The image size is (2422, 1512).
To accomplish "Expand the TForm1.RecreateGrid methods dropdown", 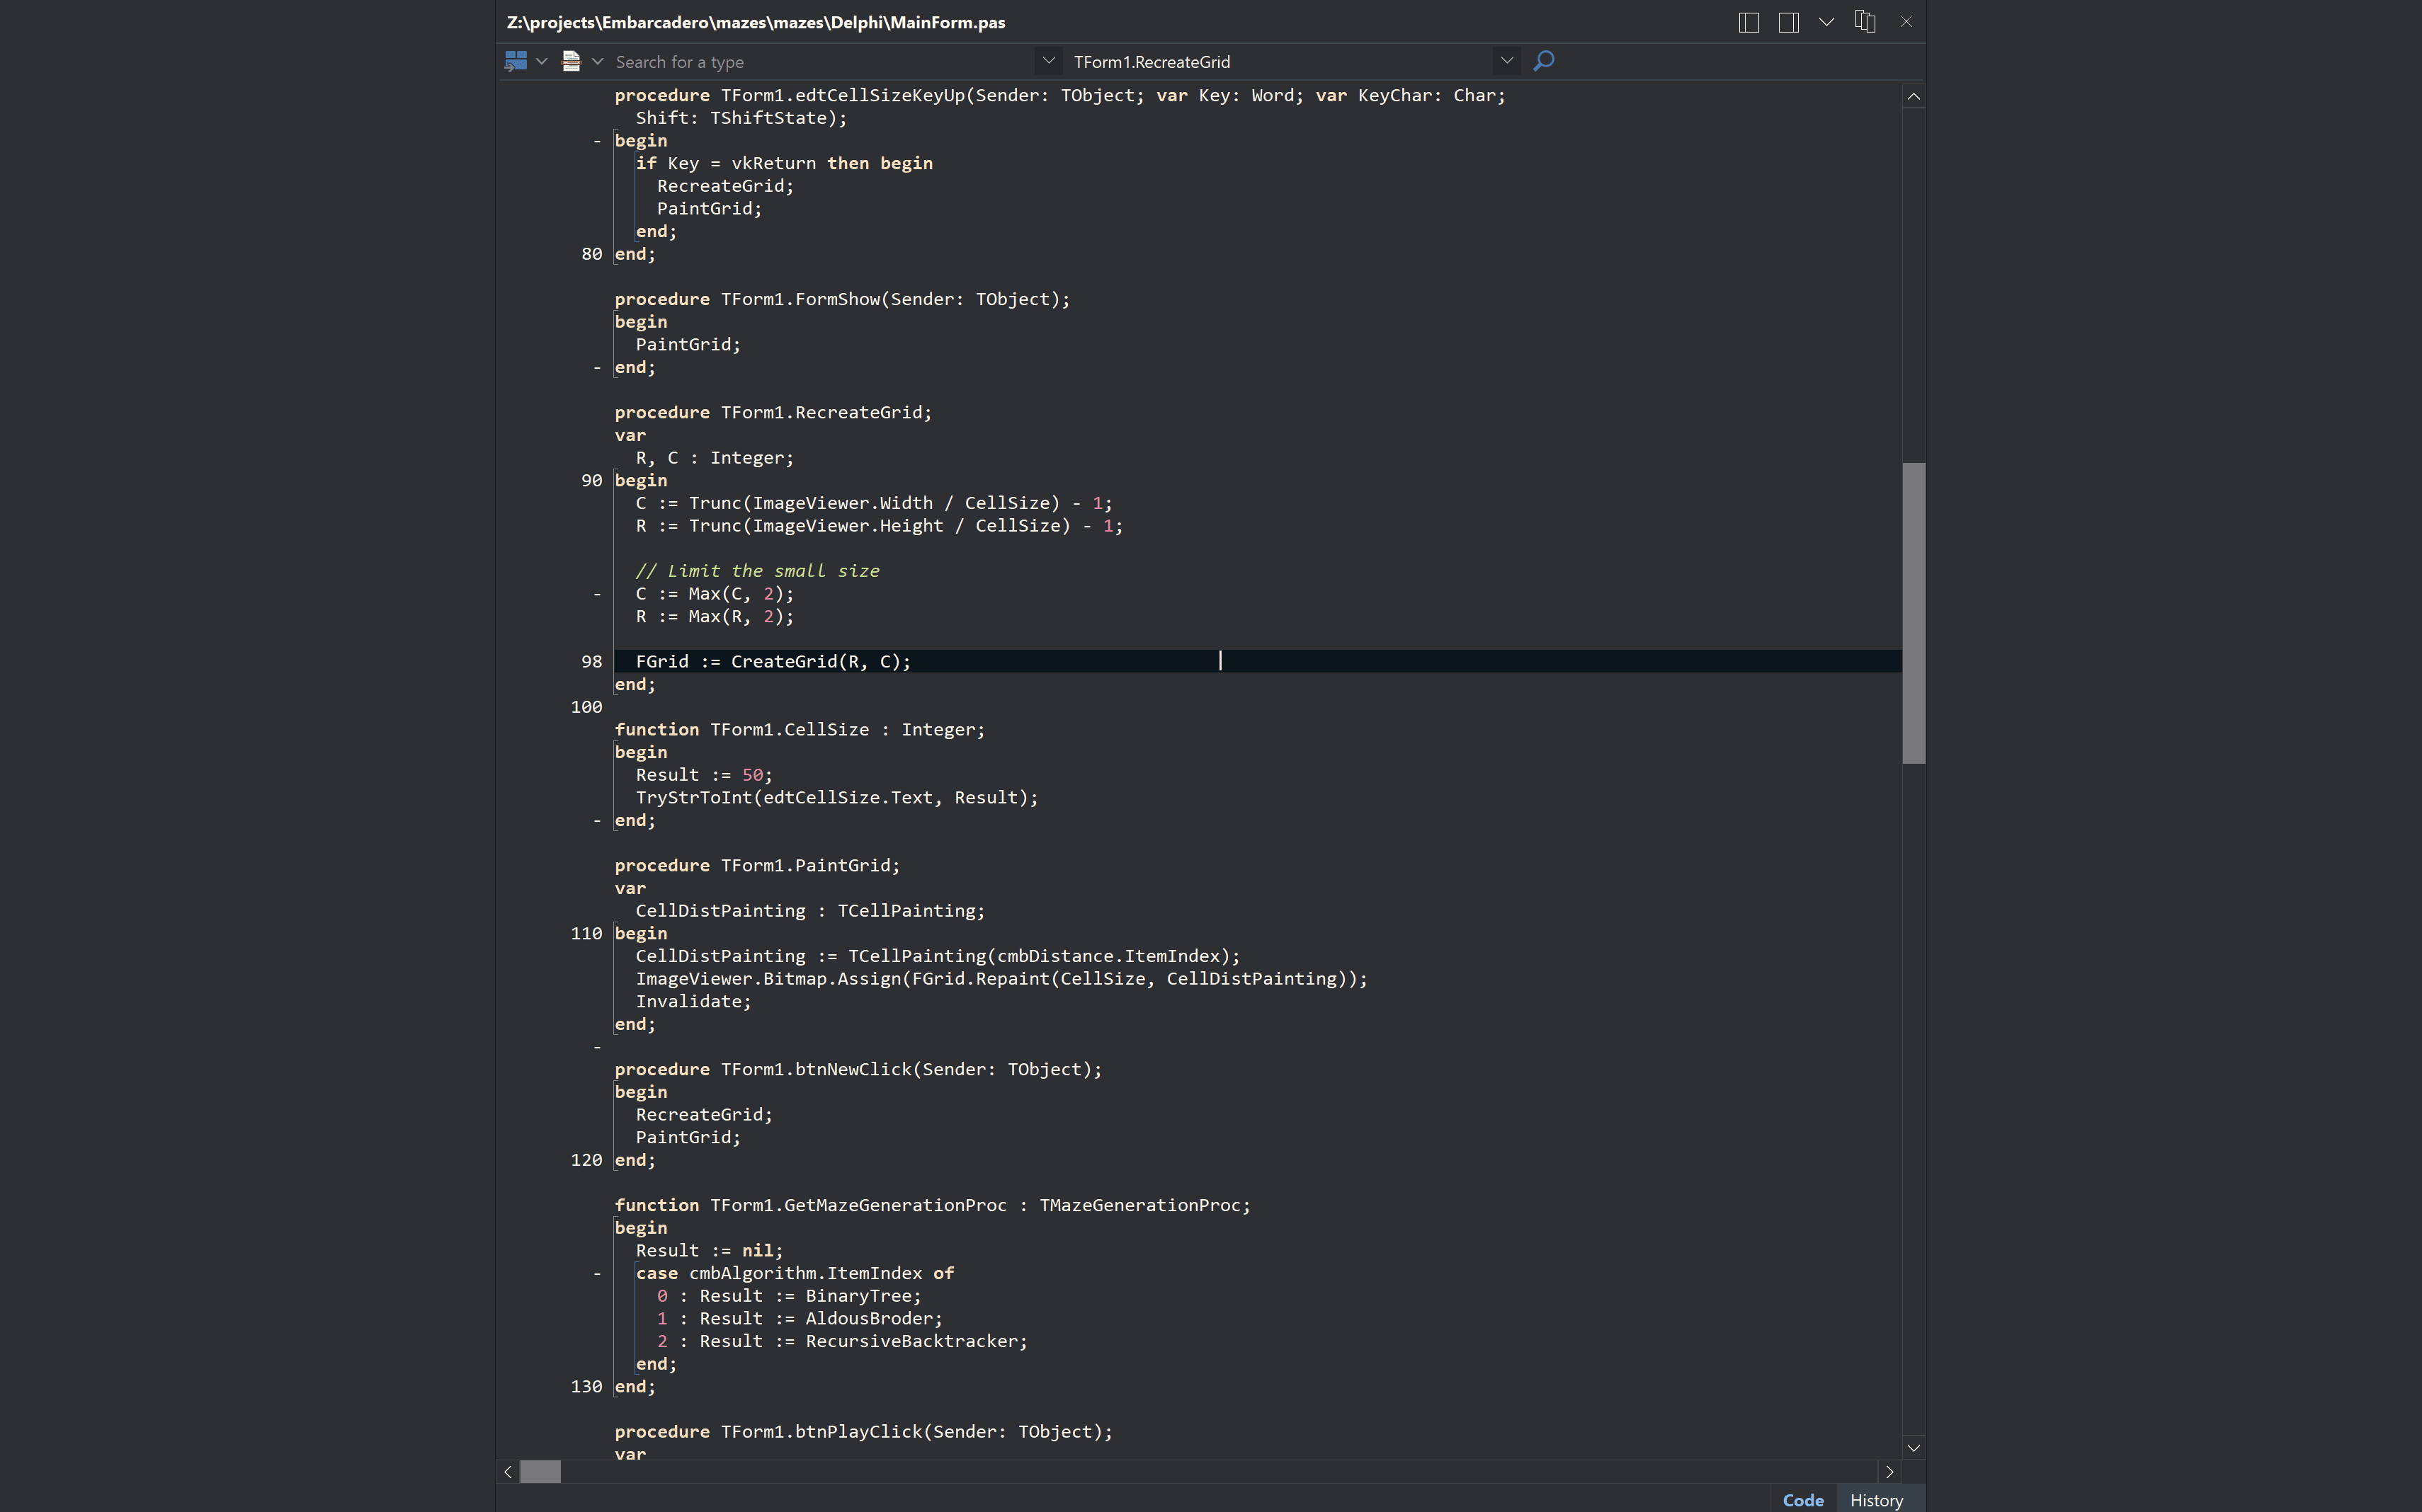I will click(x=1506, y=61).
